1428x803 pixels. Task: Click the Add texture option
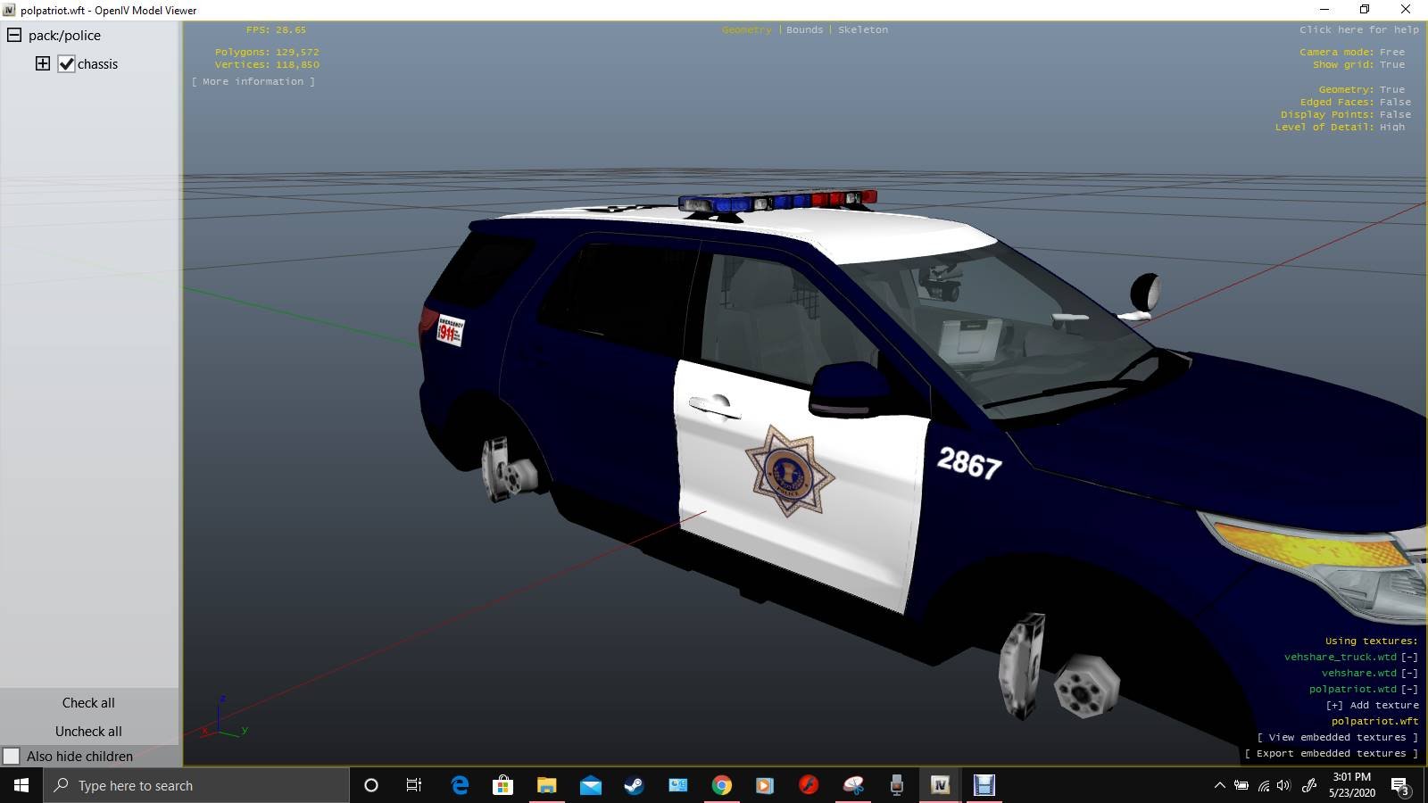click(x=1372, y=705)
